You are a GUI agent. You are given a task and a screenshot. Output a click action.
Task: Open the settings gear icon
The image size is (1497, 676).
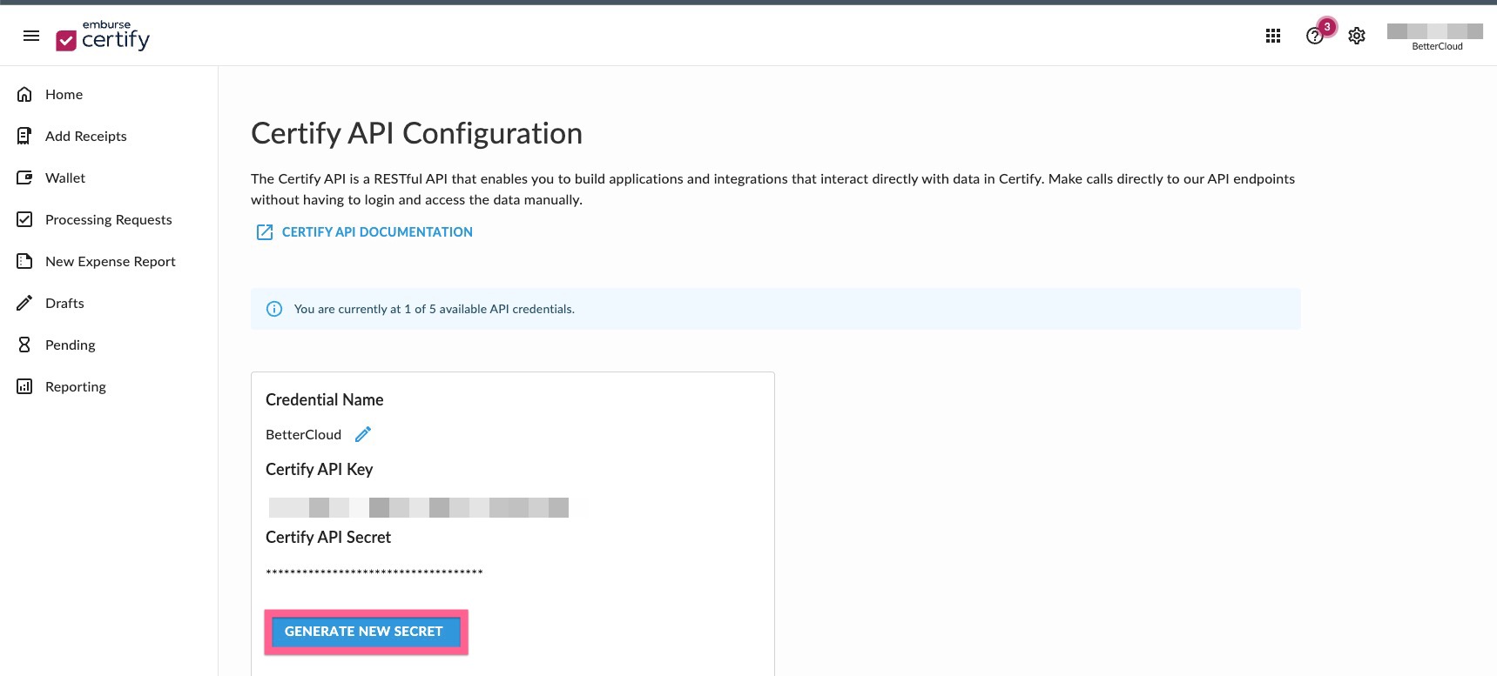coord(1356,36)
